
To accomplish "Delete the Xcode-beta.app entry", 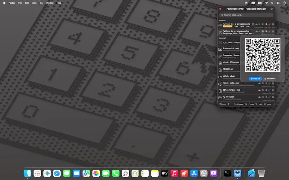I will (273, 84).
